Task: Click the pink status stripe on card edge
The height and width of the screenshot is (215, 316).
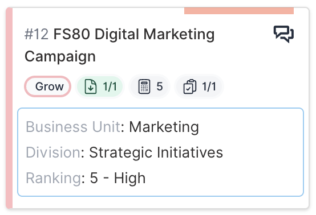Action: (x=9, y=108)
